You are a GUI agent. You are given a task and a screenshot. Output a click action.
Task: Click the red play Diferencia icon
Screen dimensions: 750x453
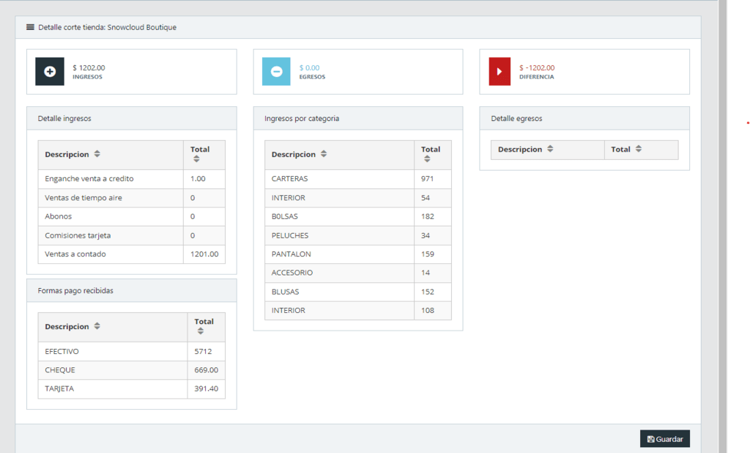point(500,72)
